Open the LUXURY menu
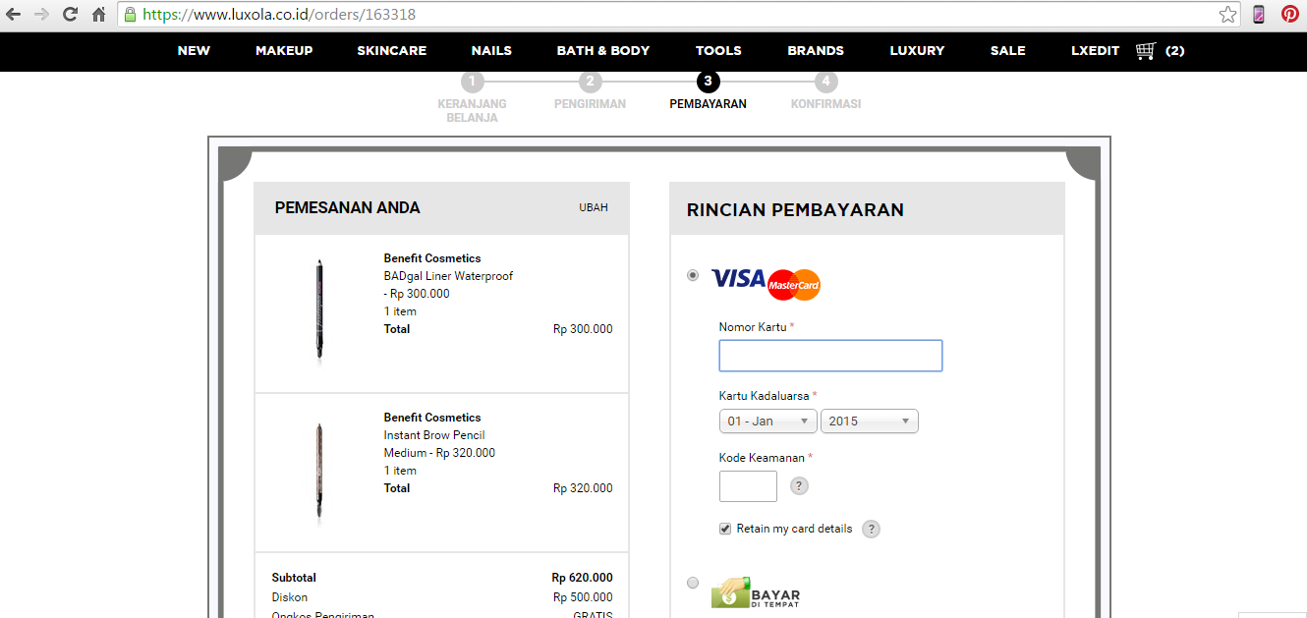The width and height of the screenshot is (1307, 618). click(x=917, y=50)
